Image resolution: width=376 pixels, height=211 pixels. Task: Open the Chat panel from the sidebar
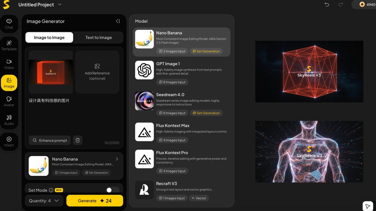(9, 24)
